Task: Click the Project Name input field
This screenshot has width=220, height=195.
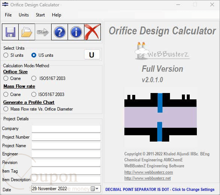Action: [x=66, y=146]
